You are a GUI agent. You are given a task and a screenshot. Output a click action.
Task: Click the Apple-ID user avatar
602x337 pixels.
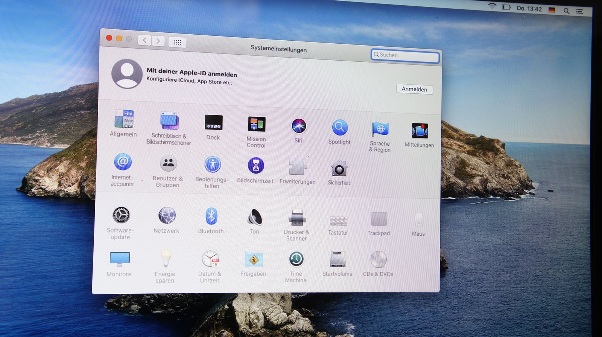(127, 74)
